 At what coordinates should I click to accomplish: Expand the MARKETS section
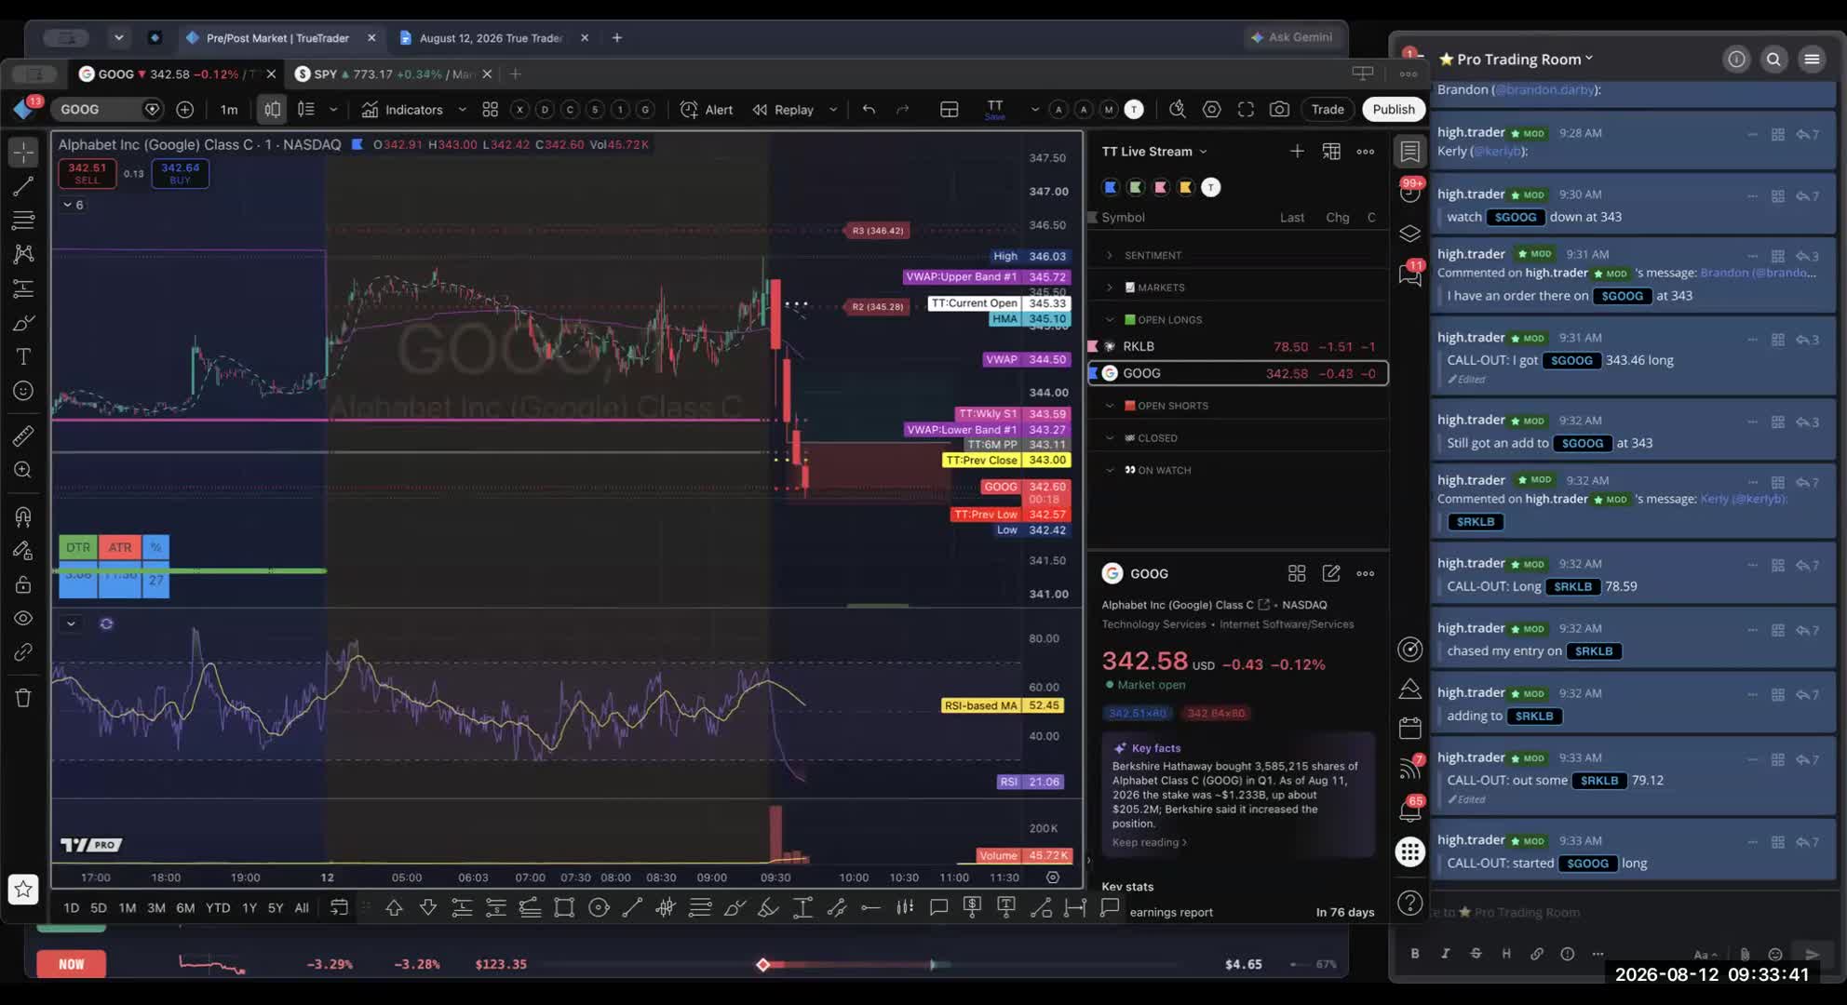(1109, 288)
